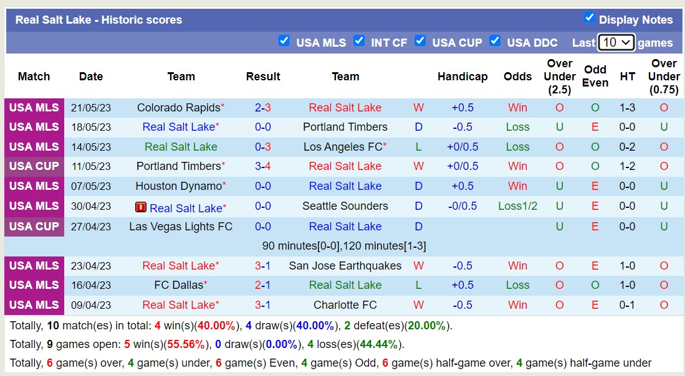Screen dimensions: 685x376
Task: Uncheck the Display Notes checkbox
Action: coord(590,17)
